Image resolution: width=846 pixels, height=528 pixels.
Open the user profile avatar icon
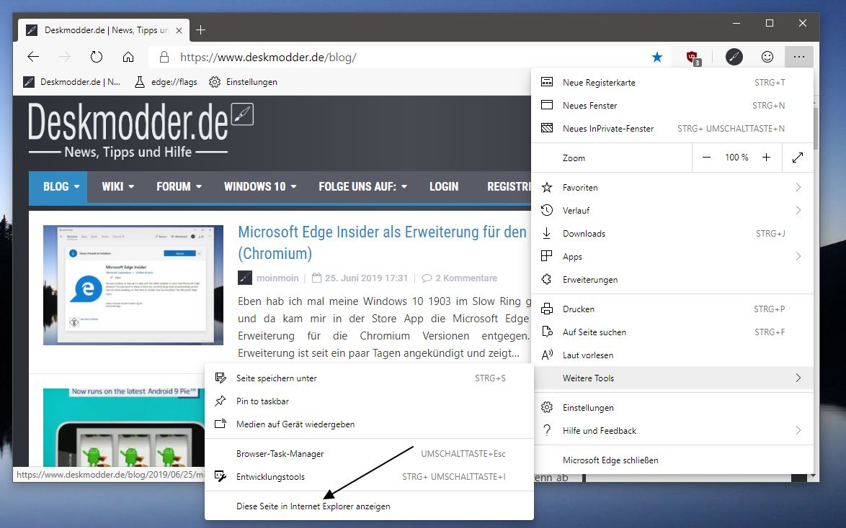(734, 57)
